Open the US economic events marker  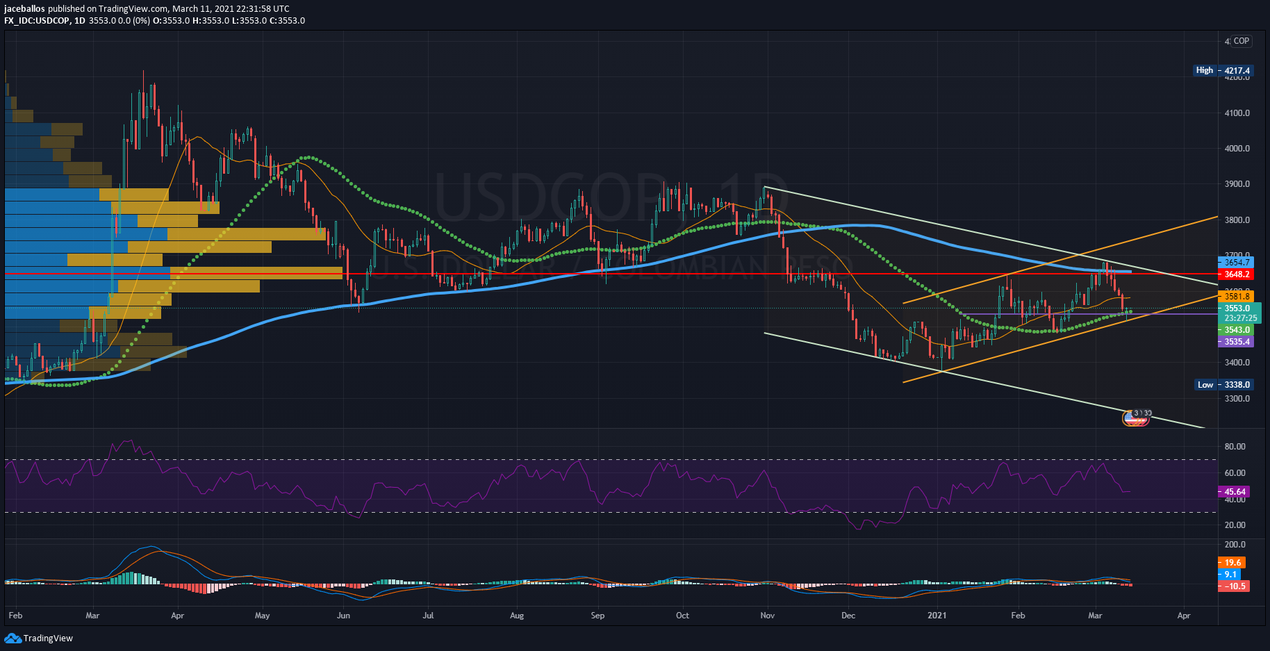tap(1135, 417)
